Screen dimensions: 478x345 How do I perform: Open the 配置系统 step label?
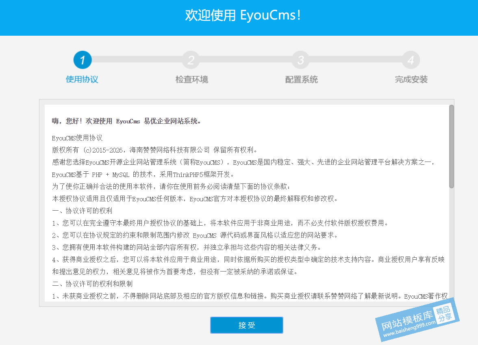point(302,80)
